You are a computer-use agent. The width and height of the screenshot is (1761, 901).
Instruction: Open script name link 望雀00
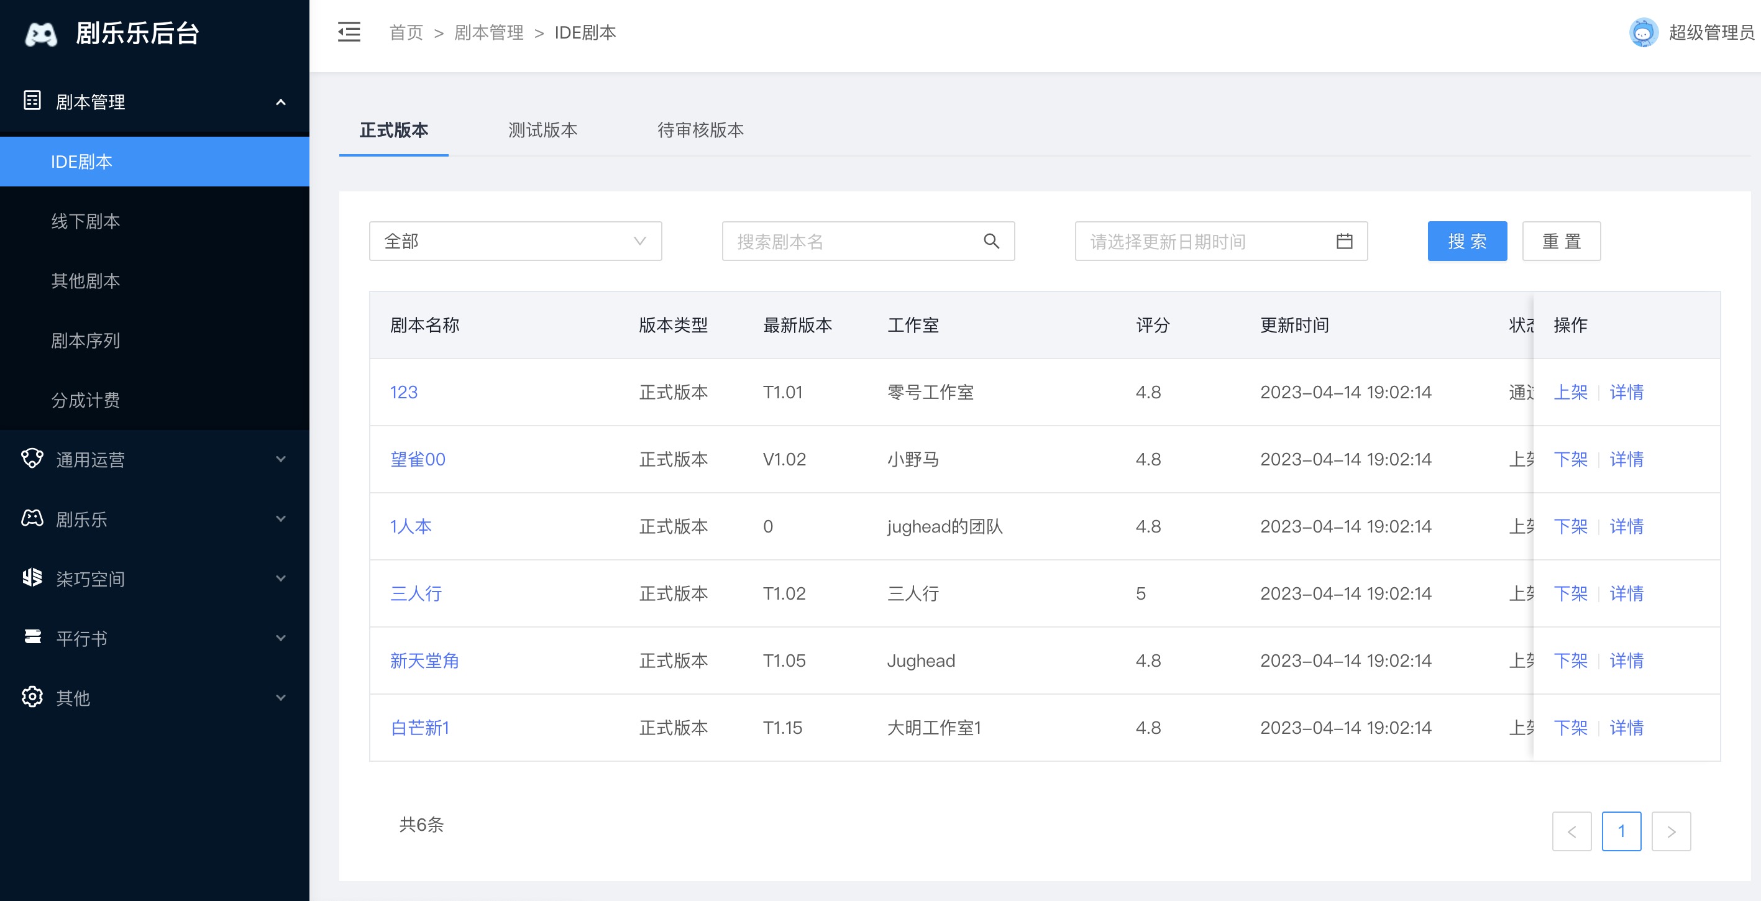tap(418, 459)
